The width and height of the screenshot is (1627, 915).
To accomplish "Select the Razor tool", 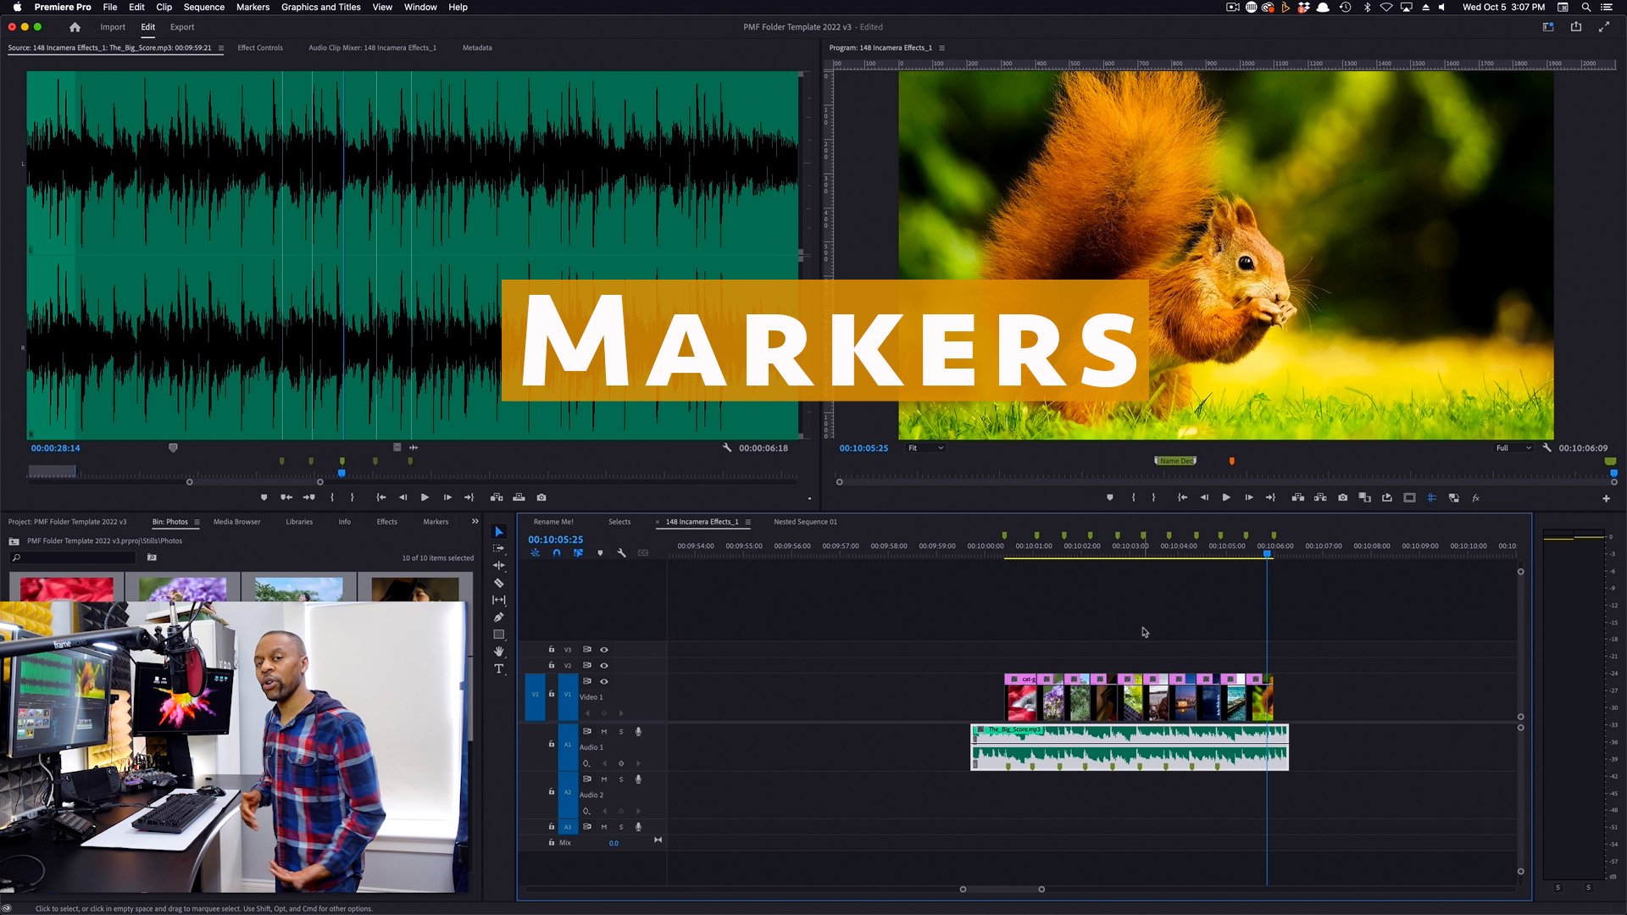I will 499,583.
